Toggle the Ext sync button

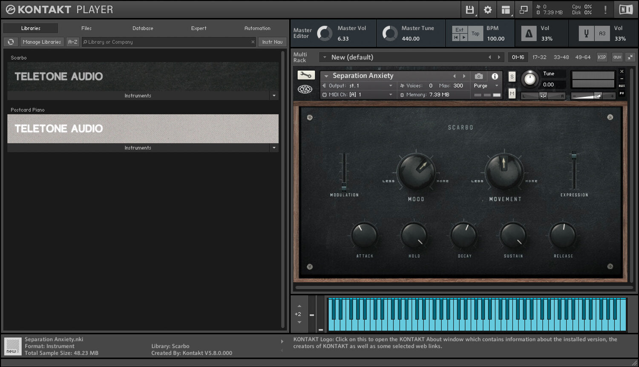pos(459,30)
